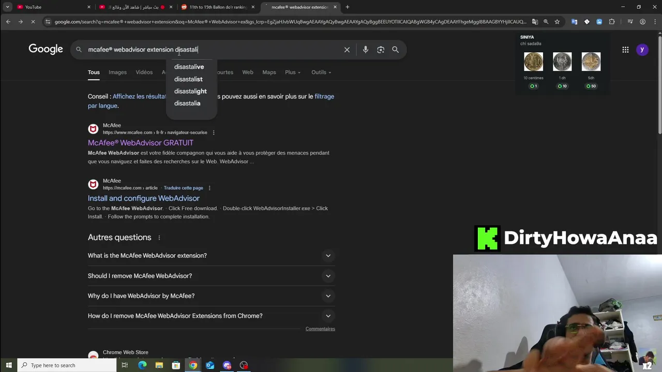The height and width of the screenshot is (372, 662).
Task: Open Task View on the taskbar
Action: pyautogui.click(x=125, y=365)
